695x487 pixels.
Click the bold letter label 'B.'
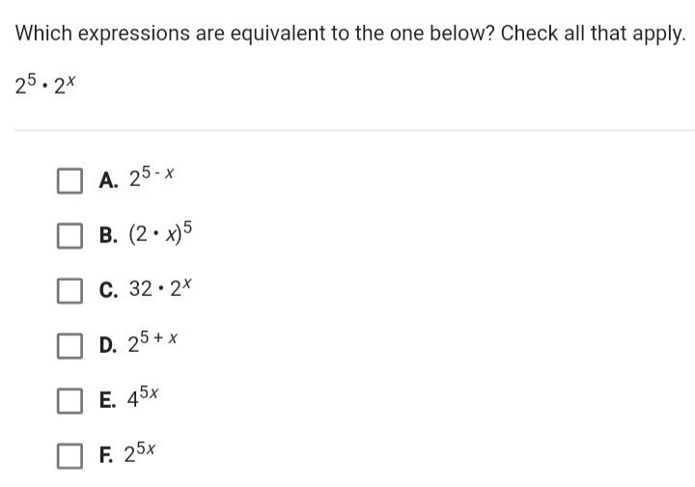[108, 235]
